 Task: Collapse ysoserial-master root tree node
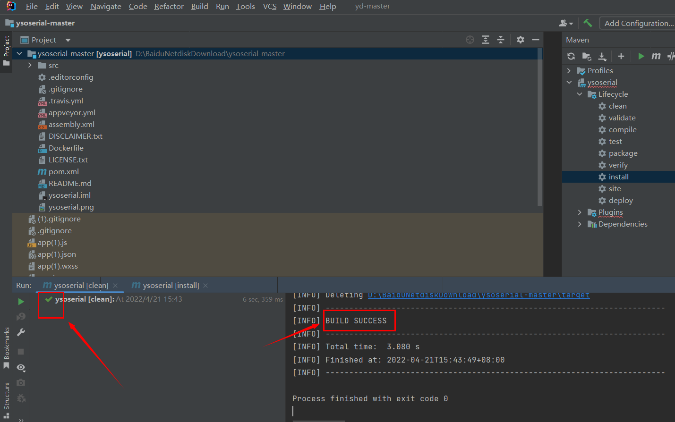(19, 53)
